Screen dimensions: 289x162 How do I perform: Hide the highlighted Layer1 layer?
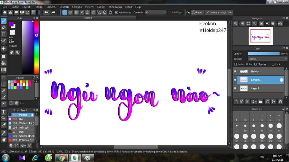tap(235, 80)
